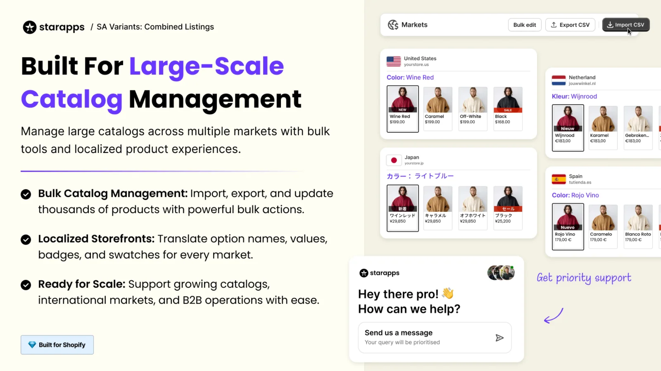Click the checkmark beside Bulk Catalog Management
Image resolution: width=661 pixels, height=371 pixels.
point(26,194)
